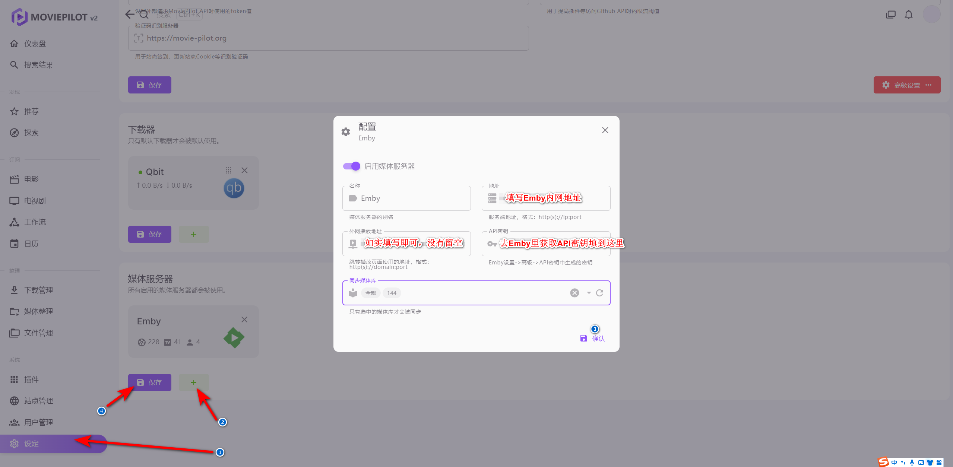Click the 地址 server address field
The image size is (953, 467).
click(546, 198)
